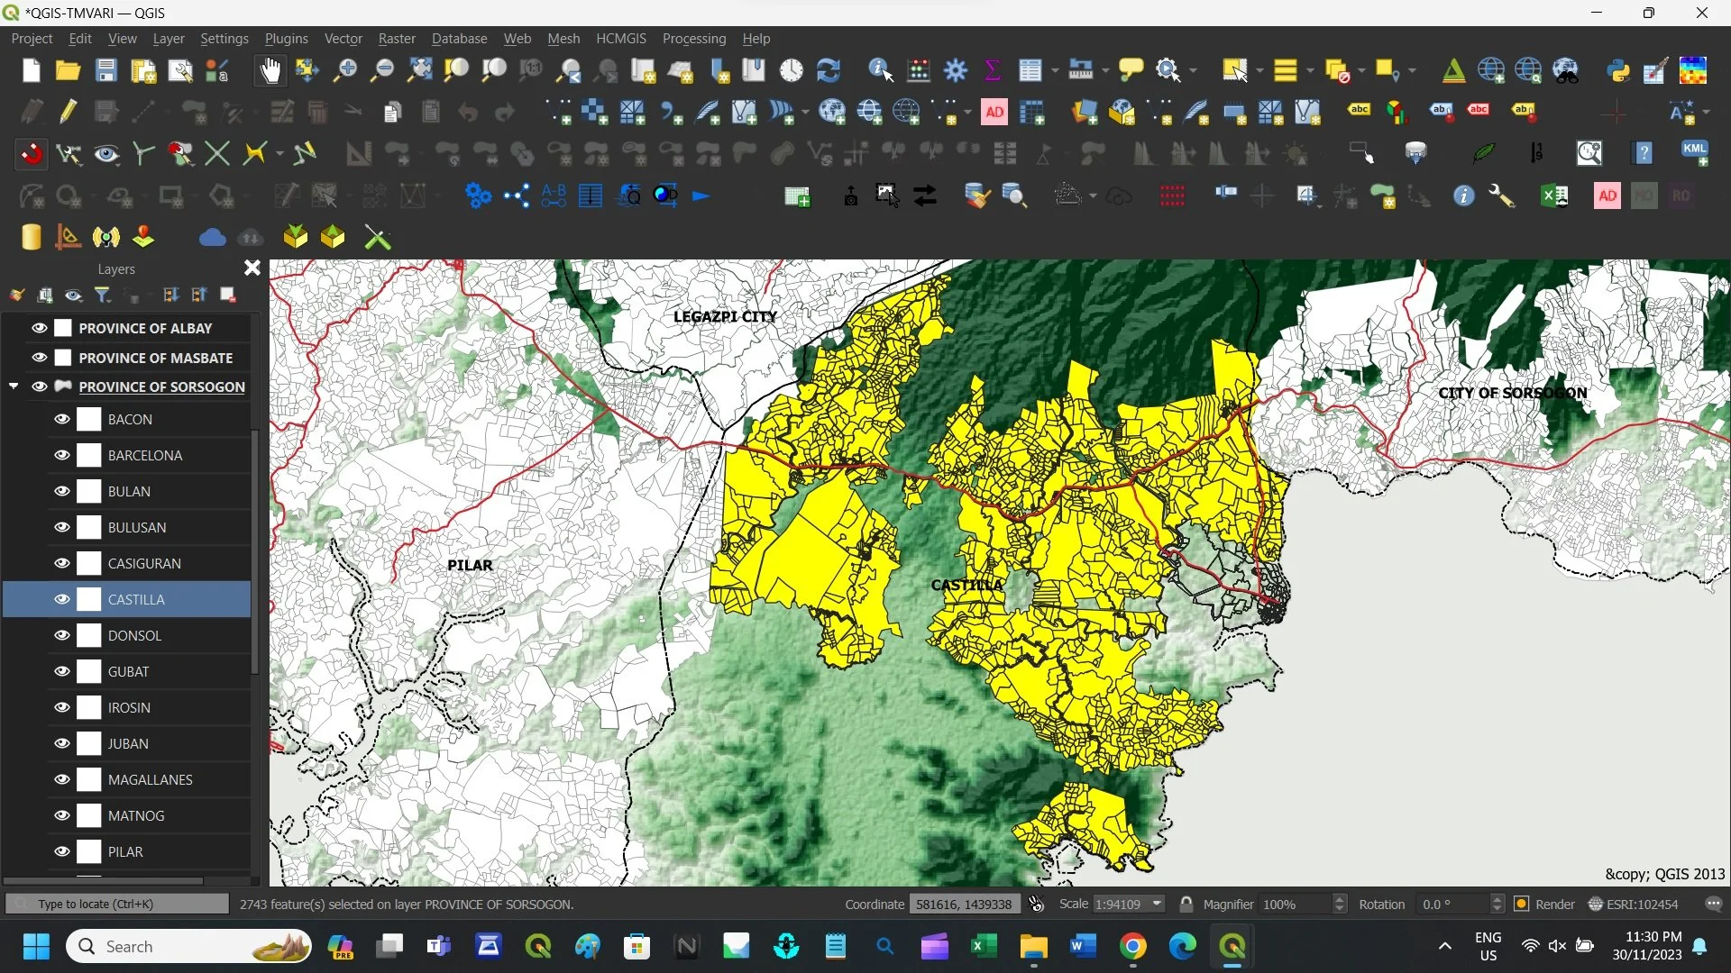This screenshot has height=973, width=1731.
Task: Collapse the PROVINCE OF SORSOGON group
Action: pos(14,386)
